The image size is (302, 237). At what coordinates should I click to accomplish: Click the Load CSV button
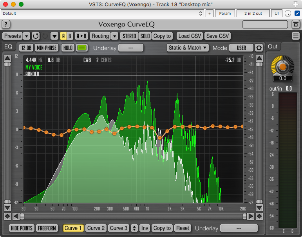coord(190,36)
